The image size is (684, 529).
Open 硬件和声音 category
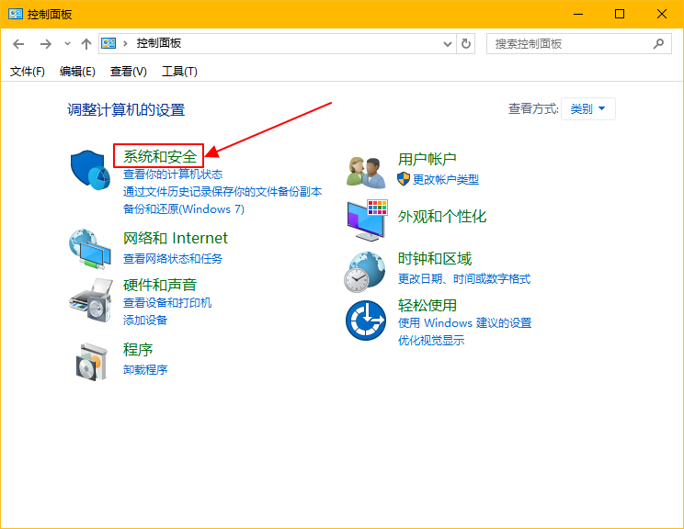pos(160,285)
